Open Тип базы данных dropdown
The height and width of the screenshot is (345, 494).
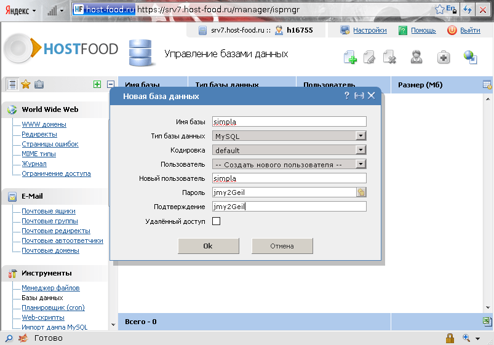tap(289, 136)
